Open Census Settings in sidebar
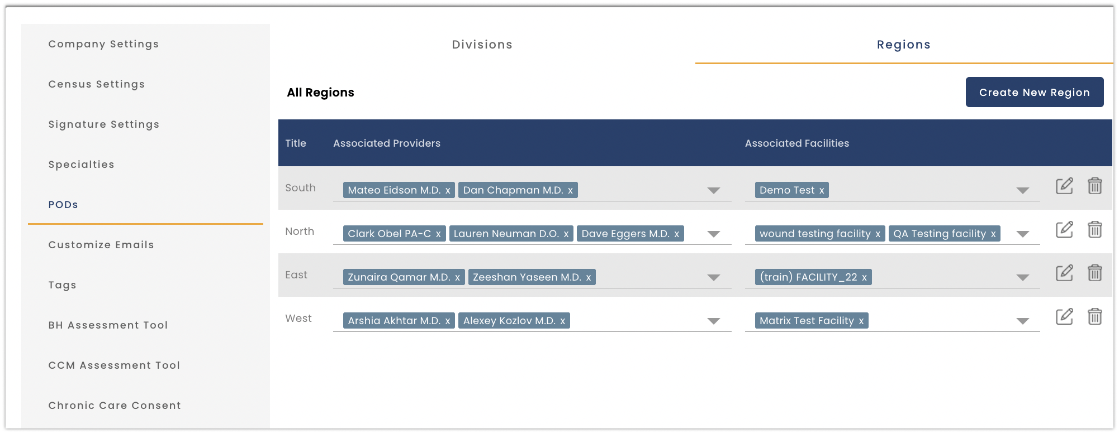Screen dimensions: 1119x434 [x=97, y=84]
